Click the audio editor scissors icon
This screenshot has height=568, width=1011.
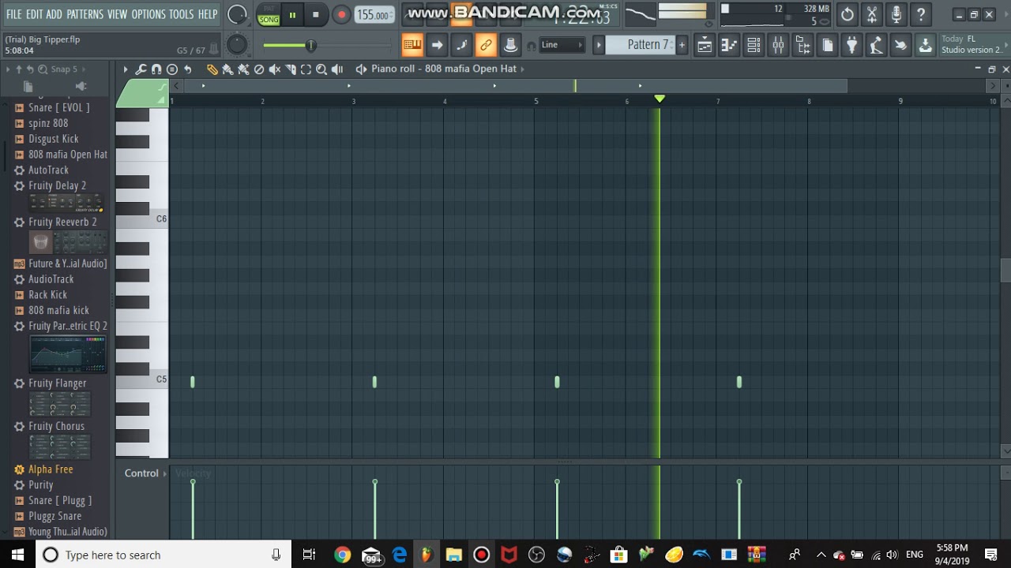pyautogui.click(x=871, y=14)
